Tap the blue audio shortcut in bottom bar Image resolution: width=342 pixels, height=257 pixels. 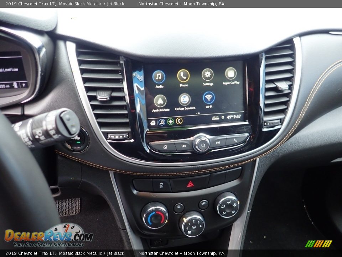pyautogui.click(x=162, y=122)
